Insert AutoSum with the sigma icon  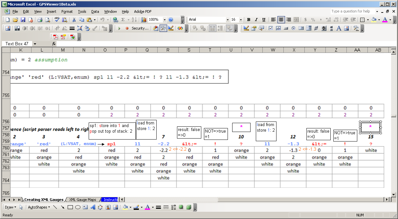tap(123, 20)
